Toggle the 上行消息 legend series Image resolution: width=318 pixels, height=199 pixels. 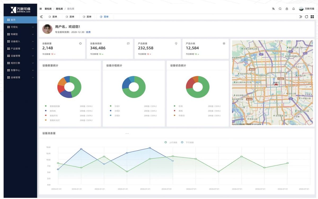point(171,142)
